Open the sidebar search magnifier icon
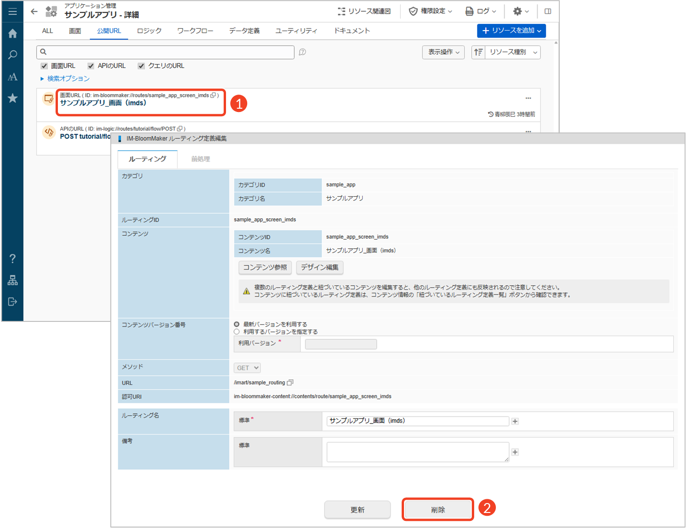 13,55
